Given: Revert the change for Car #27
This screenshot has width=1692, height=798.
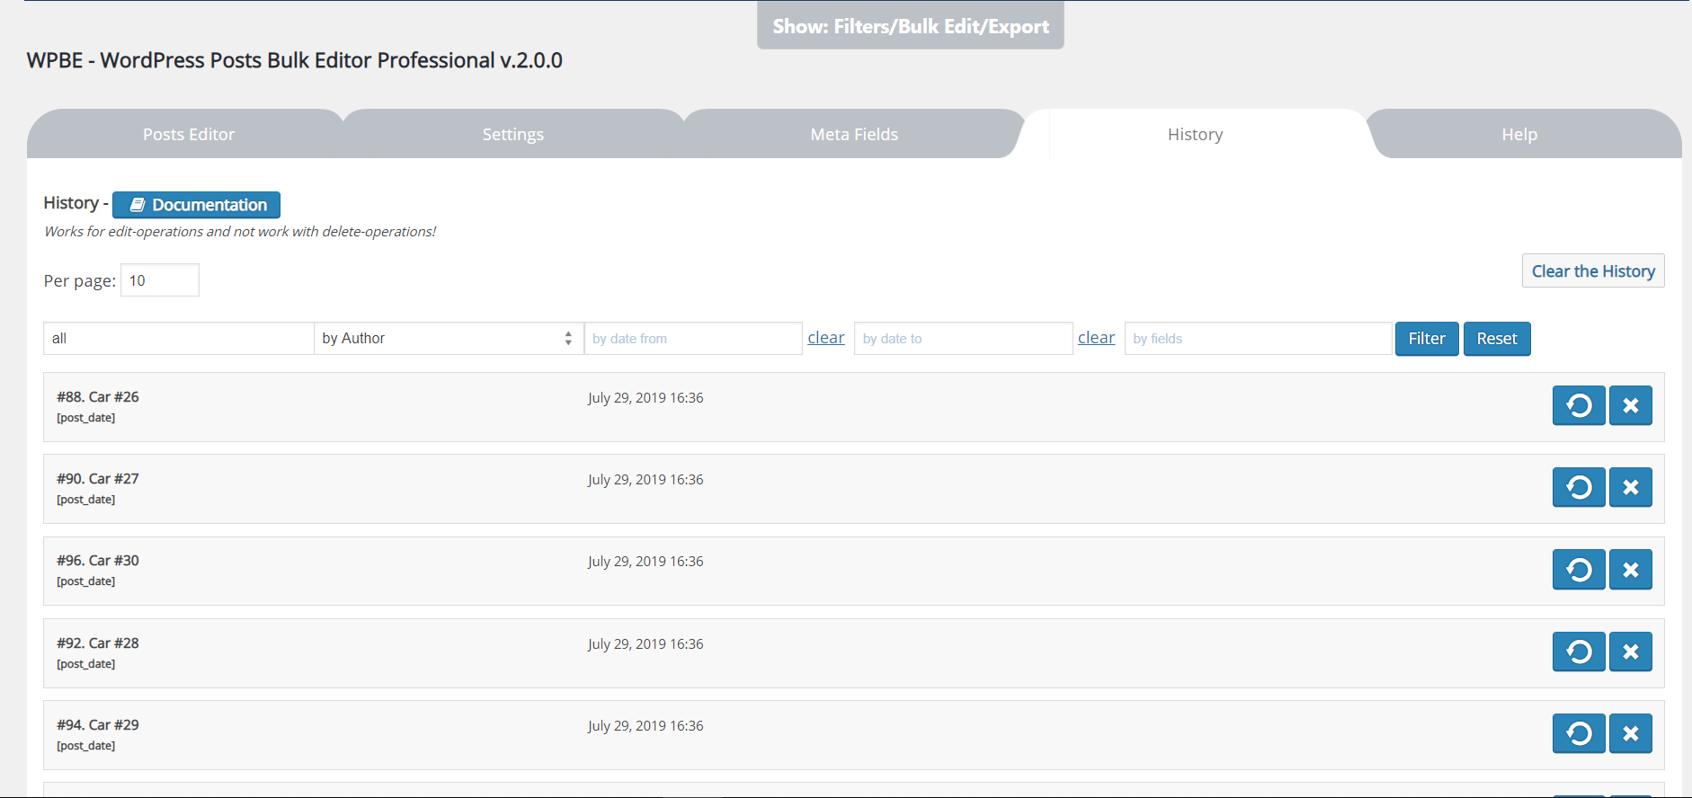Looking at the screenshot, I should point(1578,487).
